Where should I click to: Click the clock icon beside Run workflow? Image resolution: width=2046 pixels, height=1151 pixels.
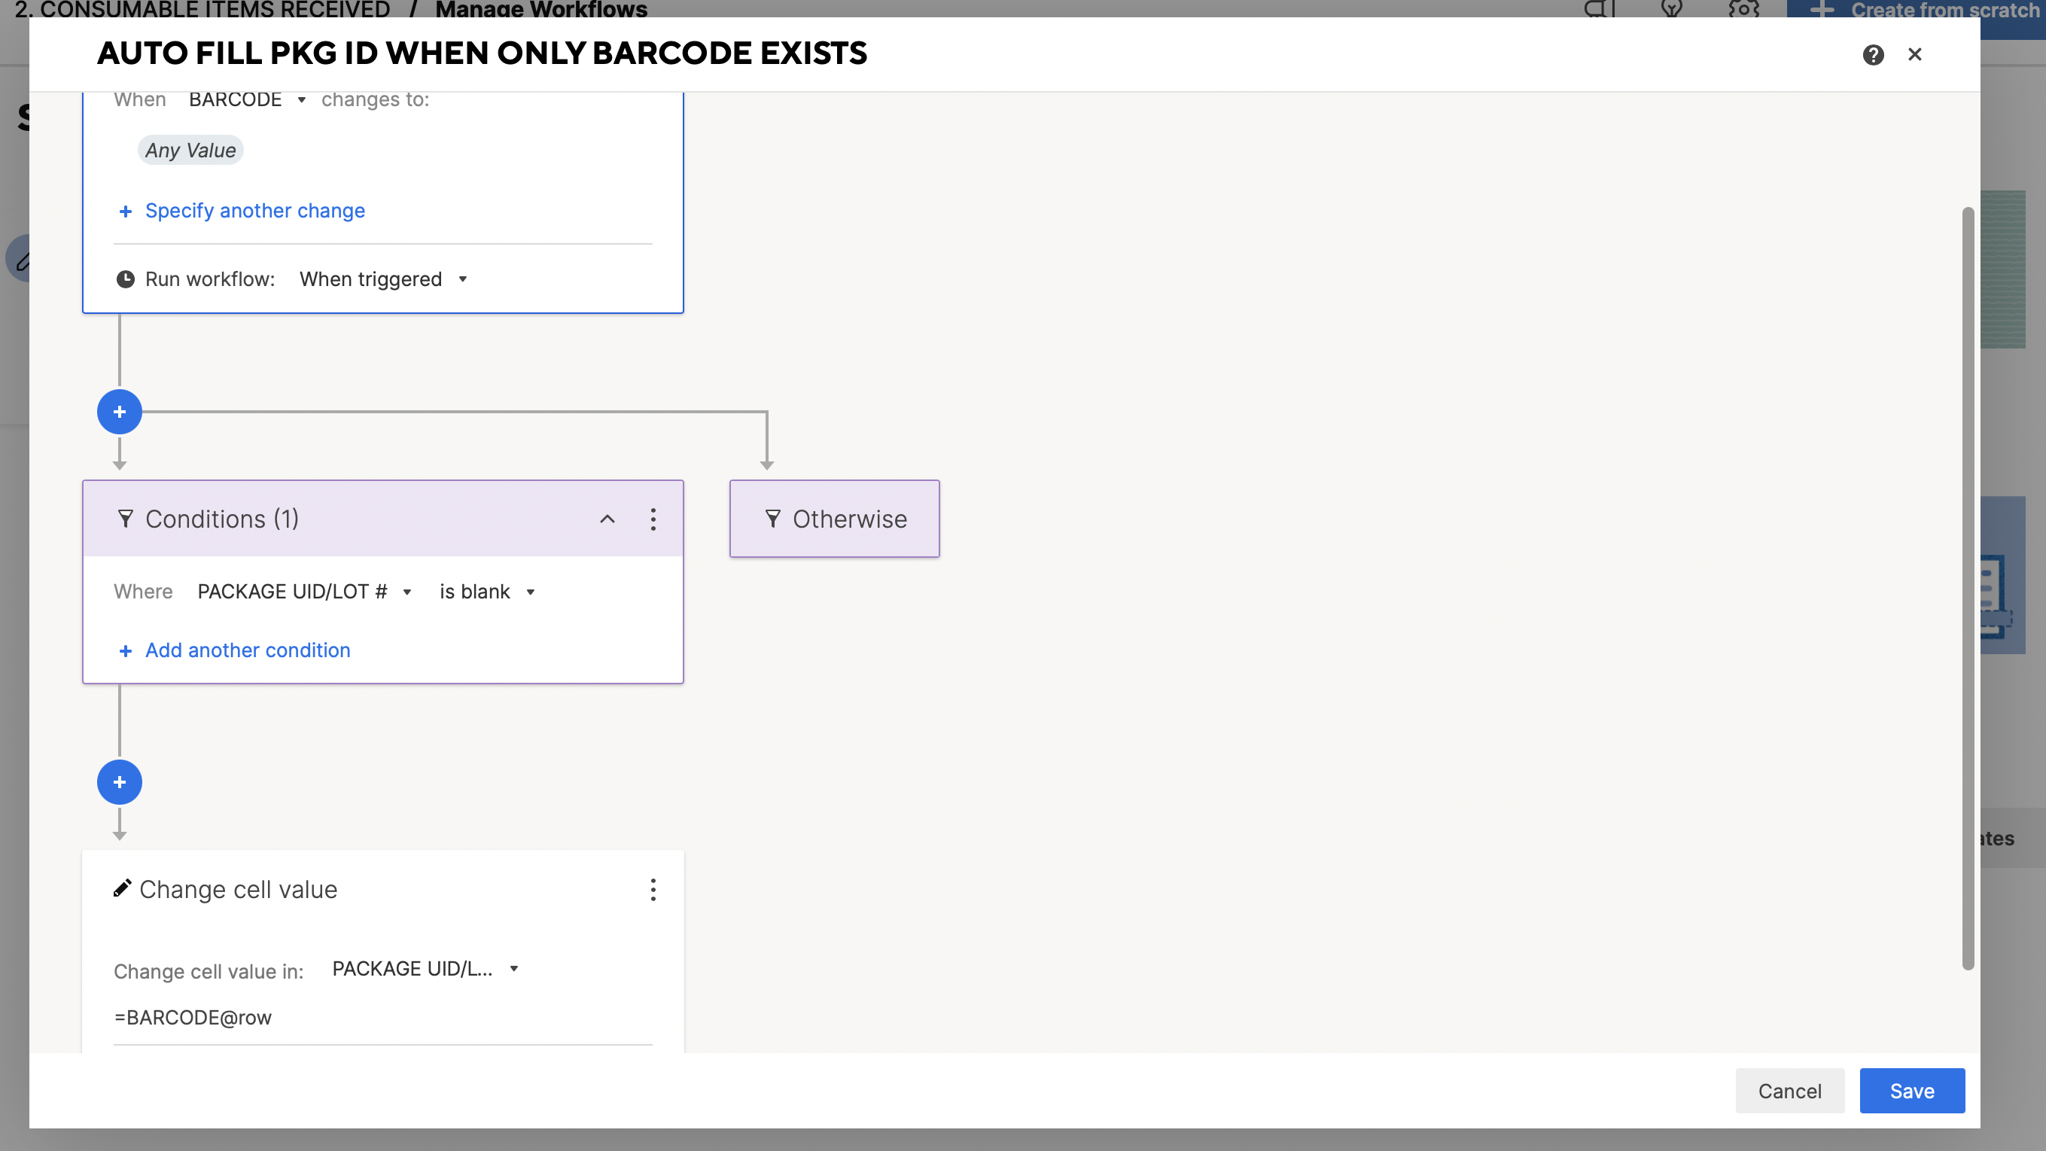[x=126, y=279]
